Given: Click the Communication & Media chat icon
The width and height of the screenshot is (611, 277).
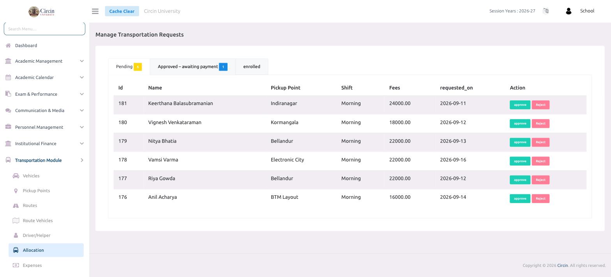Looking at the screenshot, I should 8,110.
